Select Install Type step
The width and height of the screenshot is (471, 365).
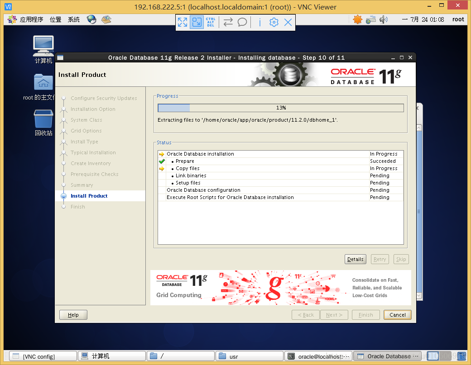pos(84,142)
